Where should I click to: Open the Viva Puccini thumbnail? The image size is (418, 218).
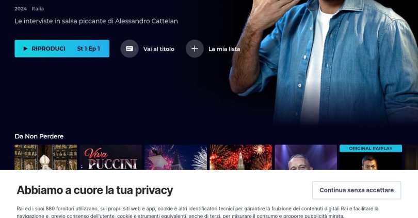click(111, 157)
